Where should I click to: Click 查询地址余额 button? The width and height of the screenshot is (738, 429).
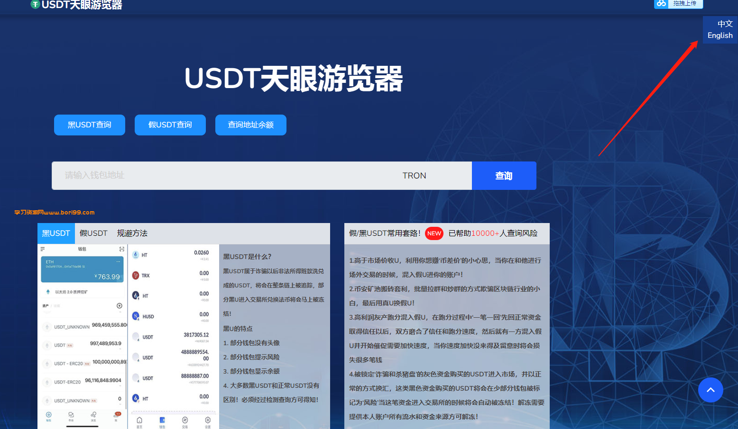pyautogui.click(x=251, y=125)
